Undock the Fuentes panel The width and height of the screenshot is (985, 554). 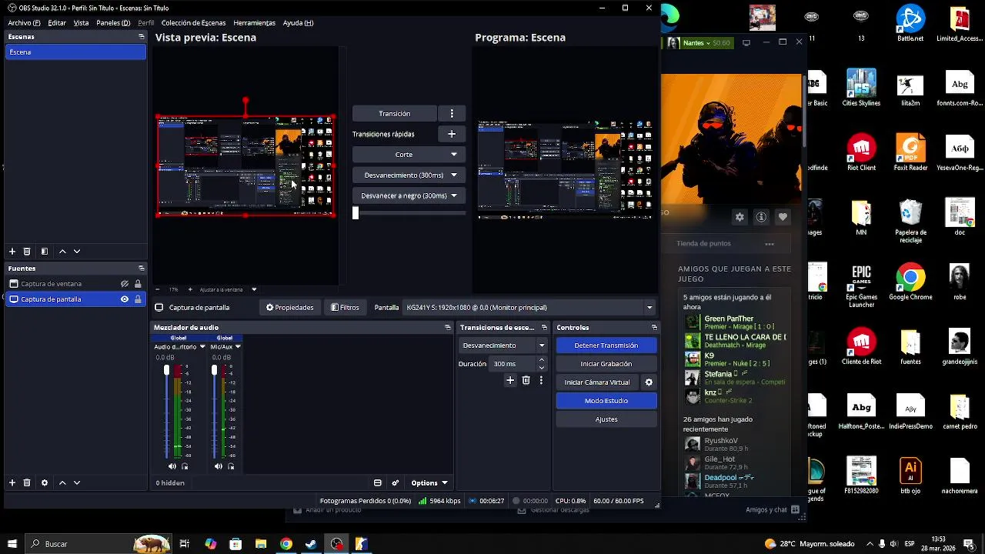[141, 268]
